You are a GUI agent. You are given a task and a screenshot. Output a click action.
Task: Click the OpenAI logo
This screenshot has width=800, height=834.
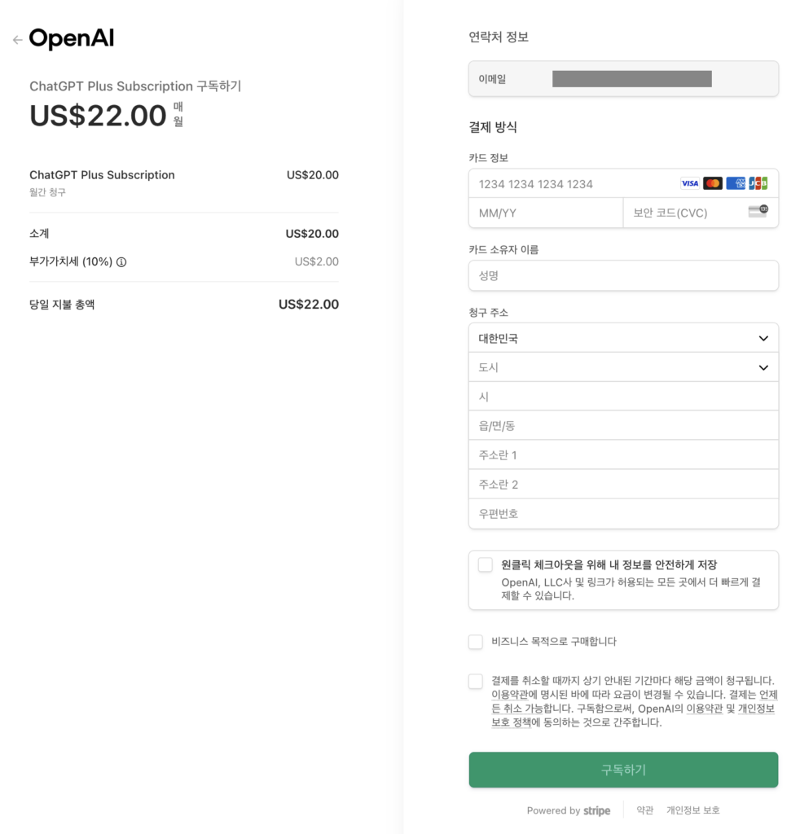click(72, 39)
